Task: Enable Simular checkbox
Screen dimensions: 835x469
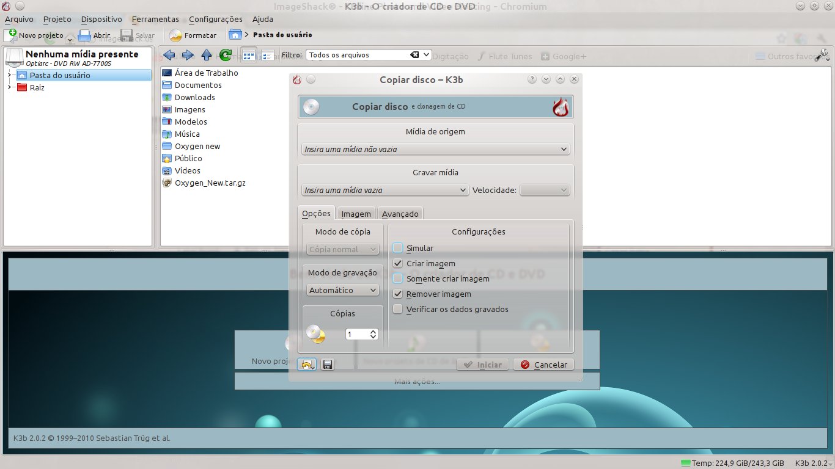Action: (398, 248)
